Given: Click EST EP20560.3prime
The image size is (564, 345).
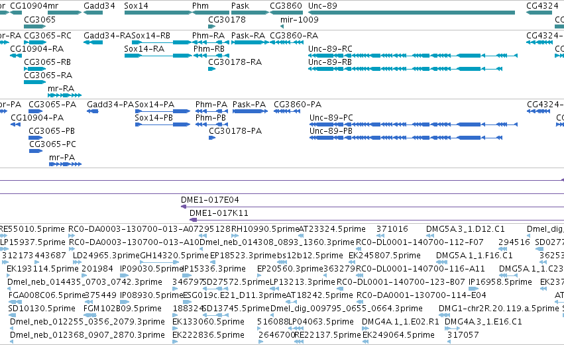Looking at the screenshot, I should coord(290,268).
